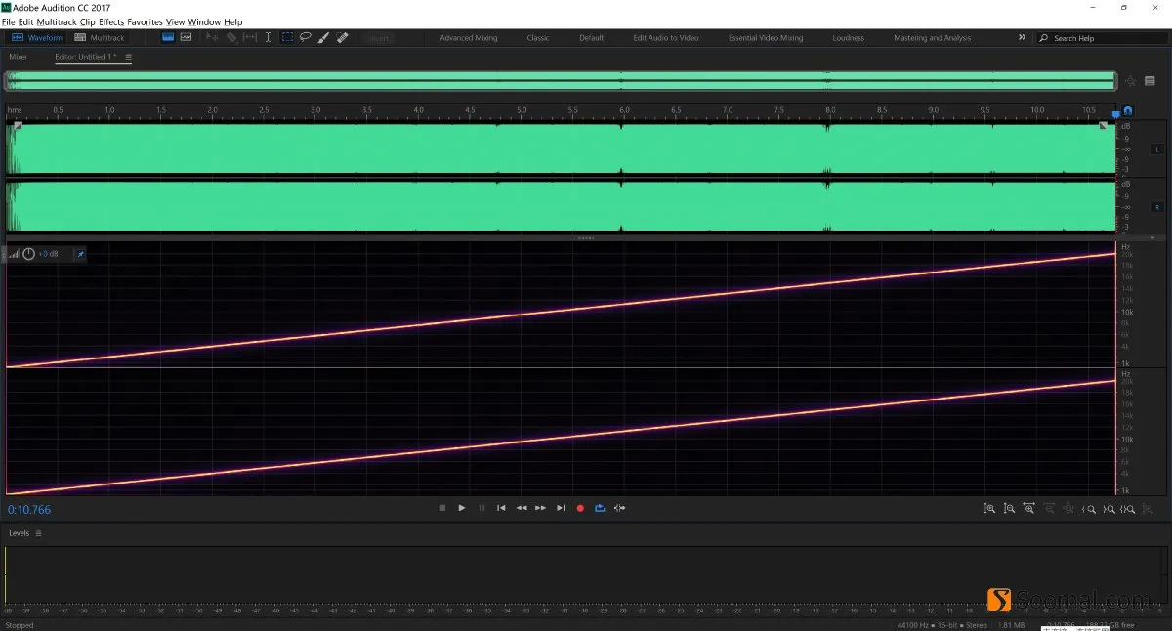Viewport: 1172px width, 631px height.
Task: Switch to Loudness workspace
Action: (849, 38)
